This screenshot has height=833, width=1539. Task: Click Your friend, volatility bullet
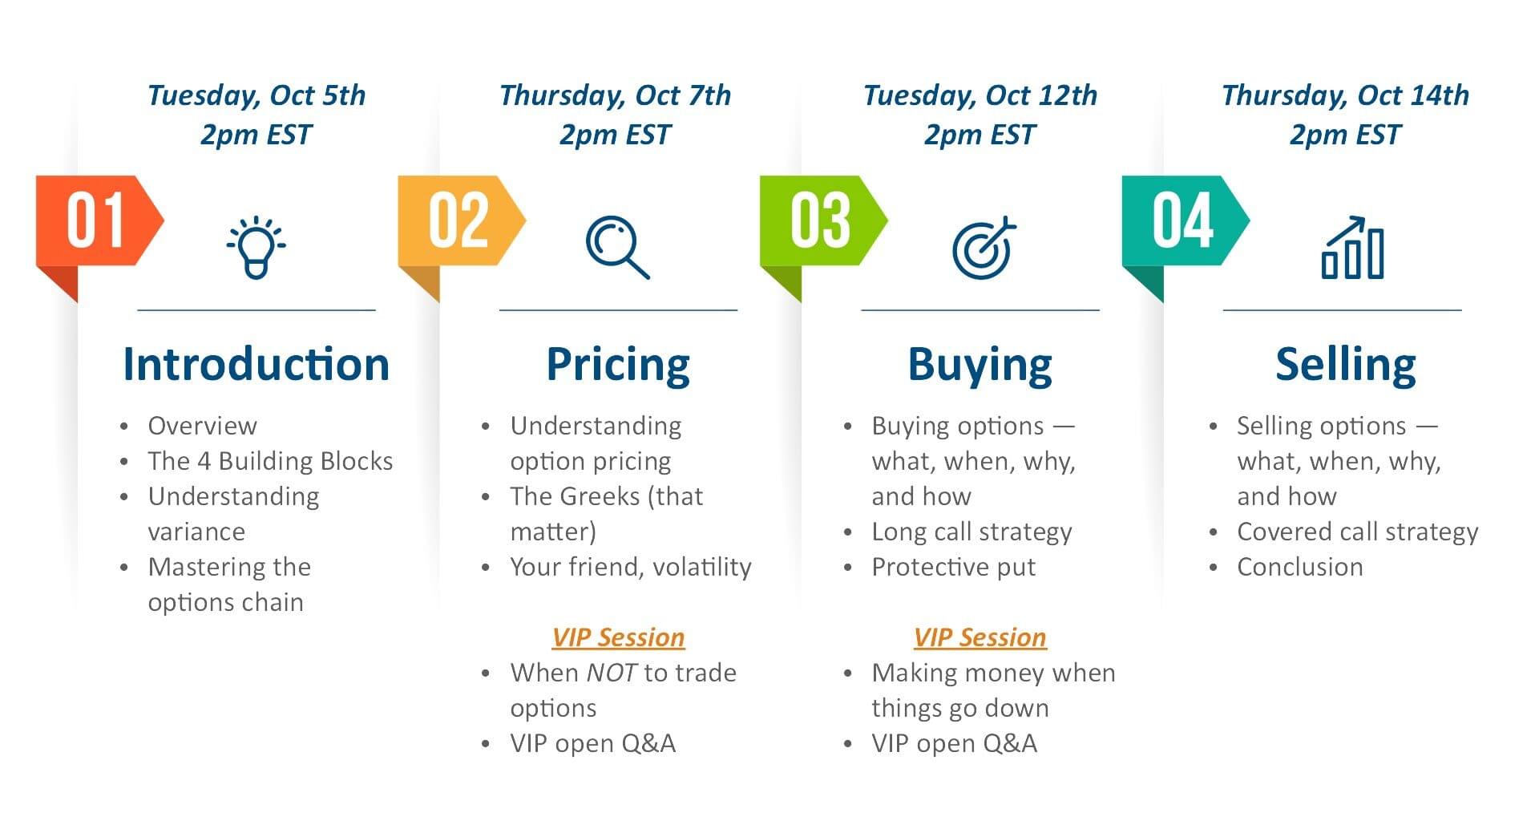coord(631,567)
